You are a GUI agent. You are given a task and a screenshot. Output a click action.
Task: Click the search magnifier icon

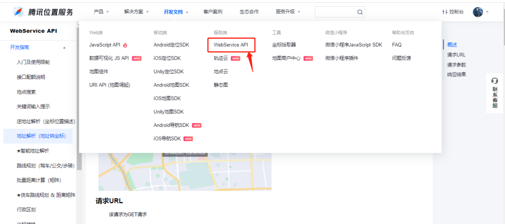[360, 12]
